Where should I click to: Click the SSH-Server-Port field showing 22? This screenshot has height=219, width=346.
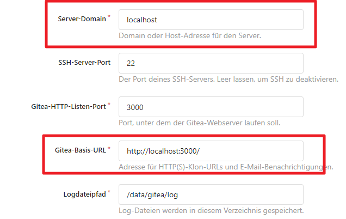tap(211, 63)
